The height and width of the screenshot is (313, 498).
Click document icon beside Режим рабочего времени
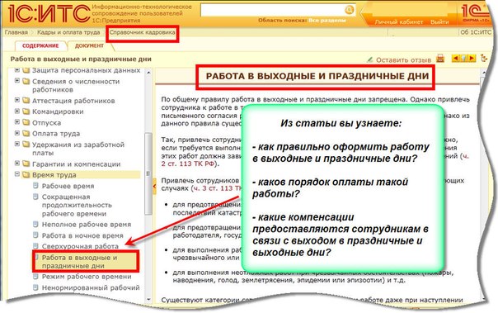[35, 276]
